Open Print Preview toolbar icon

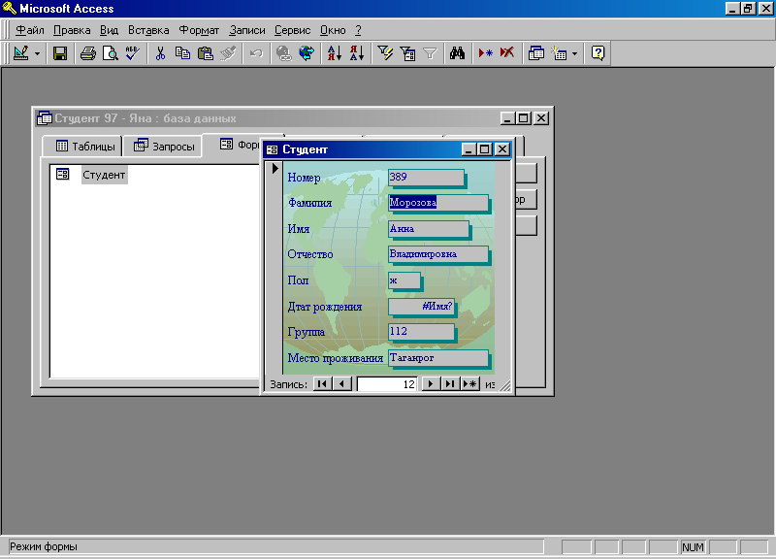pos(110,53)
